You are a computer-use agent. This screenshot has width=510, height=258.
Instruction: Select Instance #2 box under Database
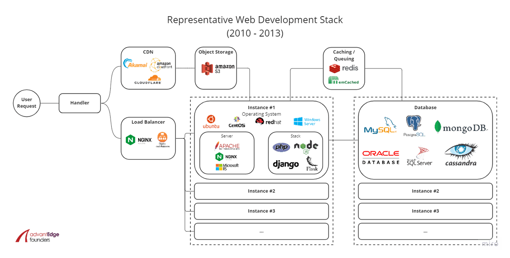point(425,191)
